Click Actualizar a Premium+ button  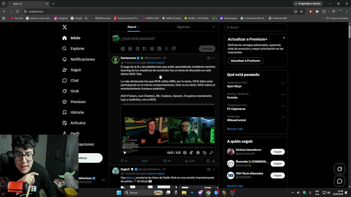(x=246, y=61)
